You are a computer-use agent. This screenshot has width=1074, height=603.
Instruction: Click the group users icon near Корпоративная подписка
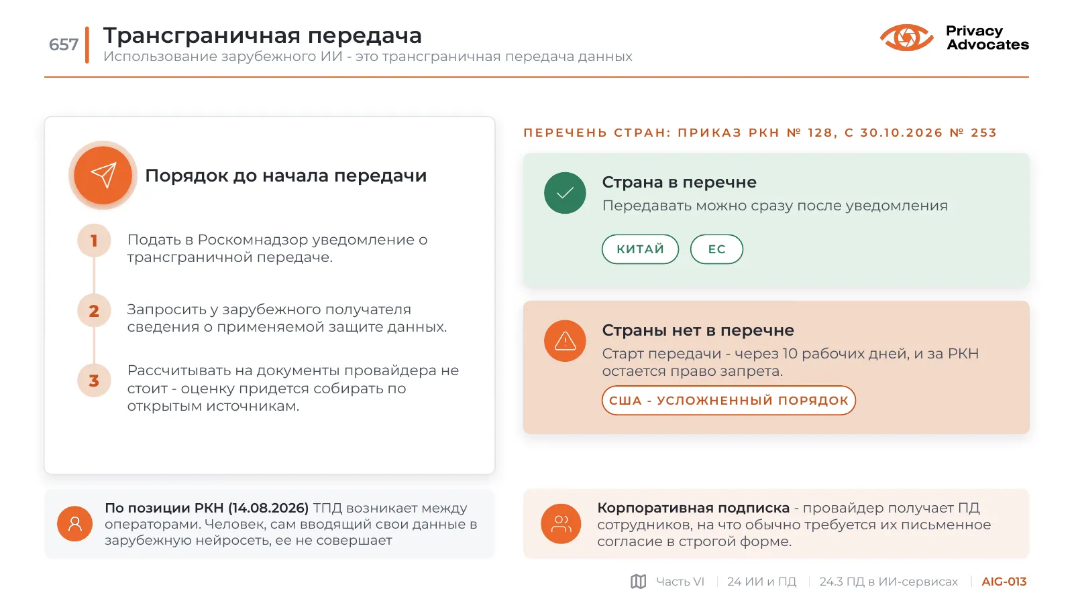coord(561,524)
